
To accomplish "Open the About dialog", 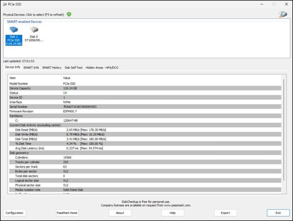I will click(x=120, y=213).
